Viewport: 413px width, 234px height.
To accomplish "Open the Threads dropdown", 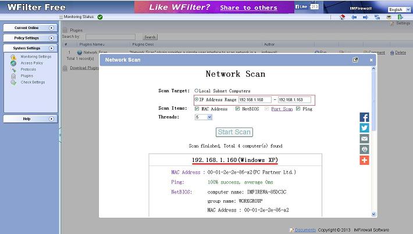I will (204, 117).
